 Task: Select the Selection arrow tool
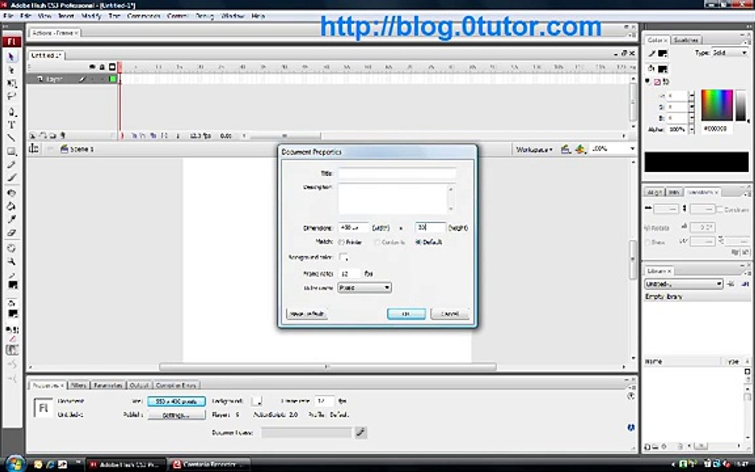coord(11,57)
